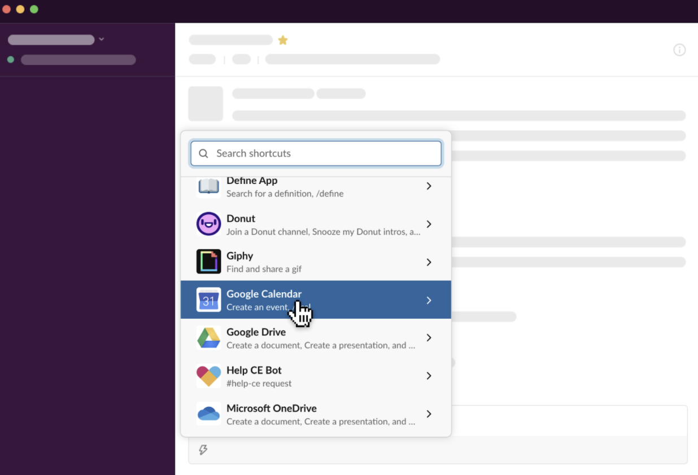Choose the Help CE Bot title text
The height and width of the screenshot is (475, 698).
pos(254,370)
